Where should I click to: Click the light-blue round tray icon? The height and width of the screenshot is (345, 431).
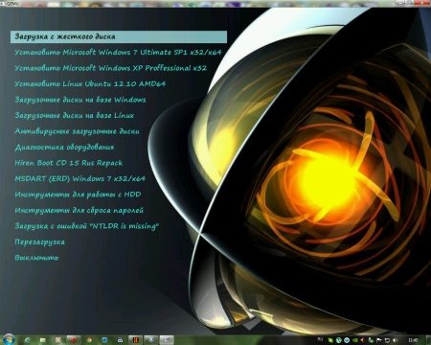347,340
